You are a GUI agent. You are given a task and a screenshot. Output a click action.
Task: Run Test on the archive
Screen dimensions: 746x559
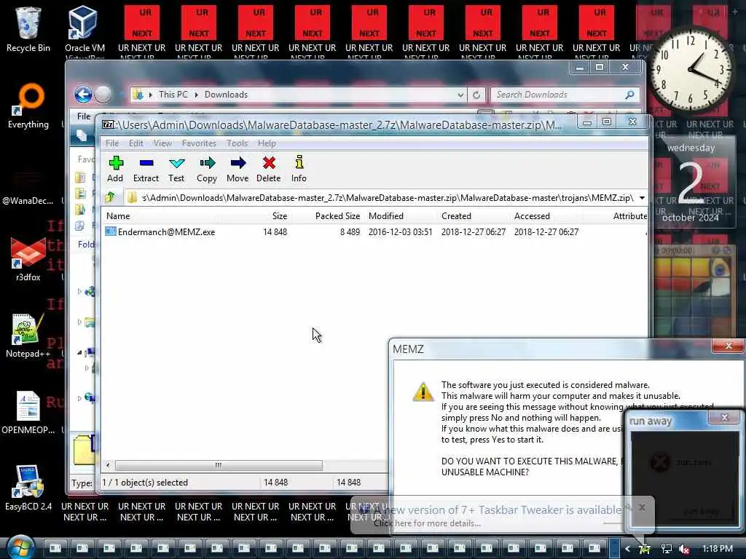click(x=176, y=169)
